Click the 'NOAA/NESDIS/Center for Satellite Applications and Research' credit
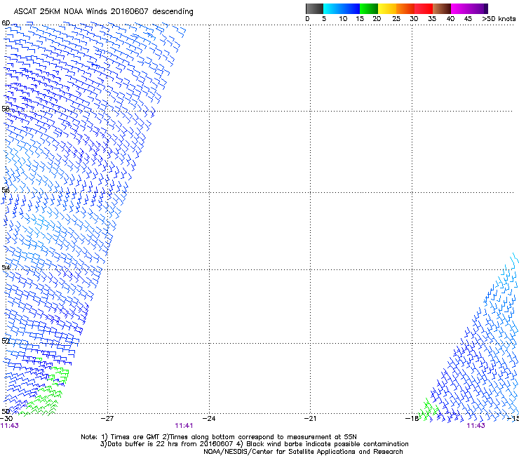This screenshot has height=456, width=519. pos(303,452)
